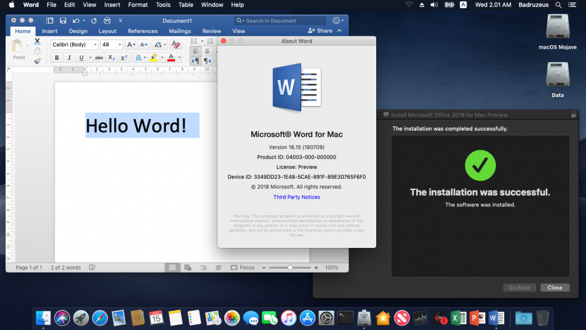This screenshot has height=330, width=586.
Task: Collapse the ribbon with the chevron
Action: tap(339, 30)
